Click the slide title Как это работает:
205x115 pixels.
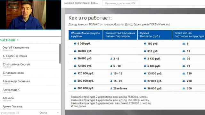click(x=90, y=18)
